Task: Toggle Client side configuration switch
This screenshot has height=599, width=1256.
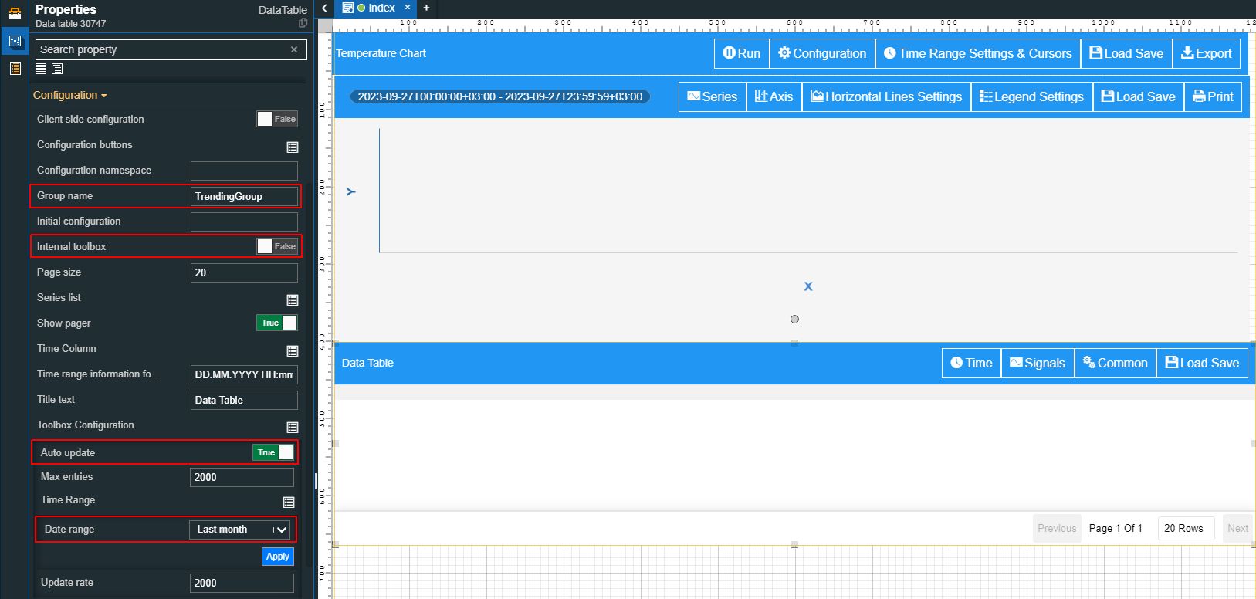Action: [x=277, y=119]
